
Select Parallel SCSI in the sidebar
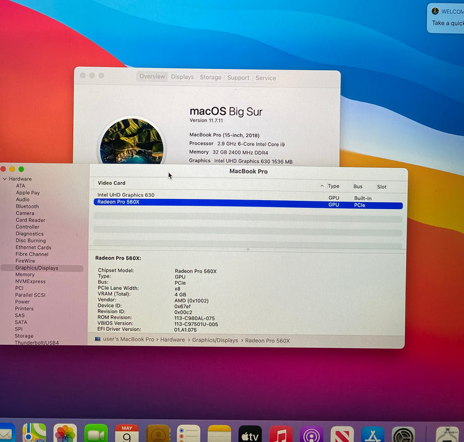30,295
